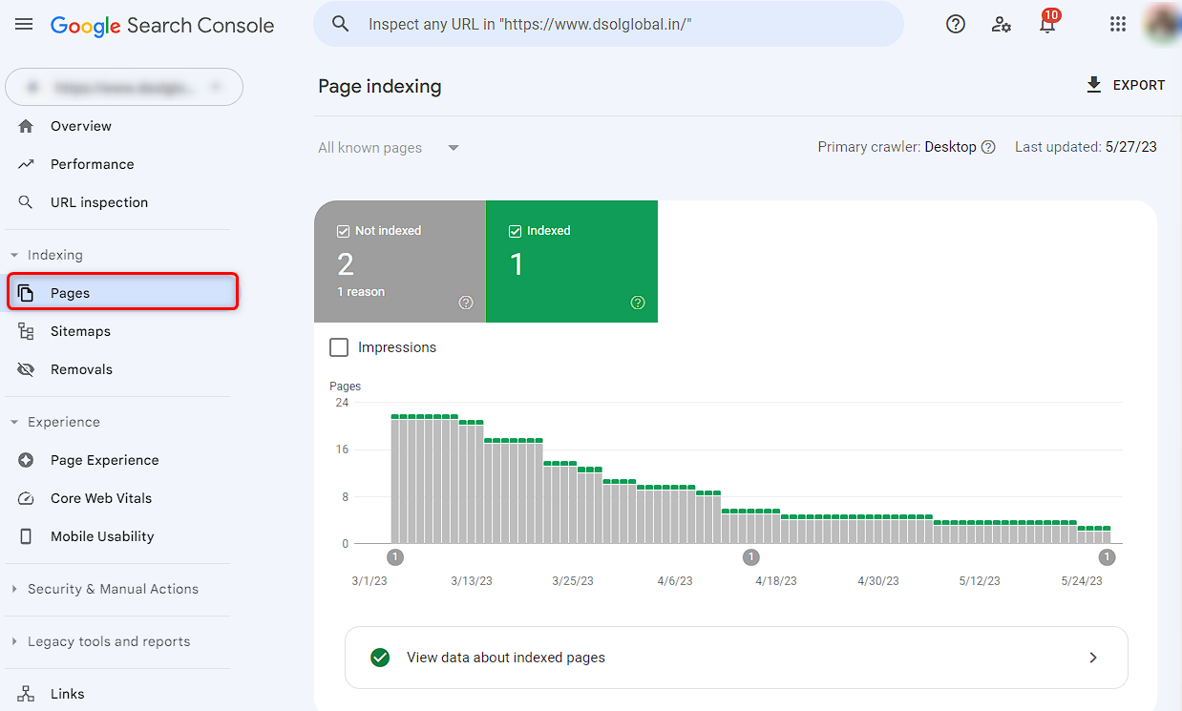Open the hamburger main menu
1182x711 pixels.
coord(24,25)
